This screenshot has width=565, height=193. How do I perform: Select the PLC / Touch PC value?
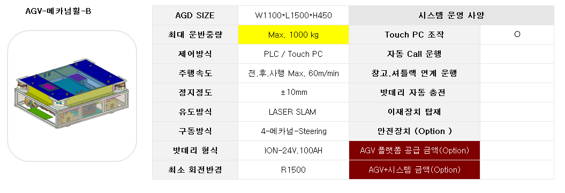click(293, 54)
